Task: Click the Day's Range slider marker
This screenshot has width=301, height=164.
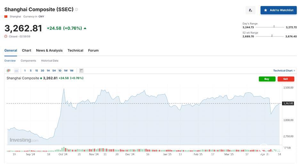Action: pyautogui.click(x=274, y=27)
